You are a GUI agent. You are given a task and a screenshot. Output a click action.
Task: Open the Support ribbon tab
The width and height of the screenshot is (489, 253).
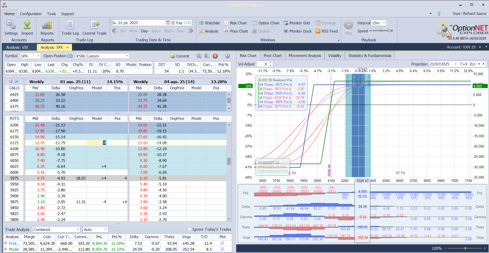(x=68, y=14)
